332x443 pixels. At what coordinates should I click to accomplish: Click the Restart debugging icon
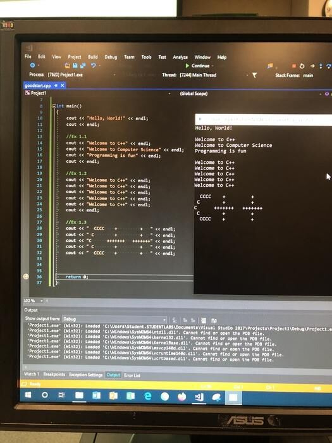(x=302, y=66)
